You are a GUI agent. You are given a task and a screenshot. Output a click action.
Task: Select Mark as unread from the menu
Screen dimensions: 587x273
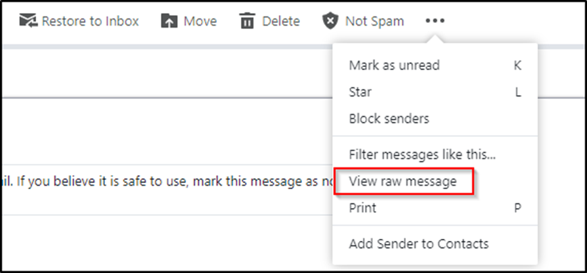pos(394,66)
